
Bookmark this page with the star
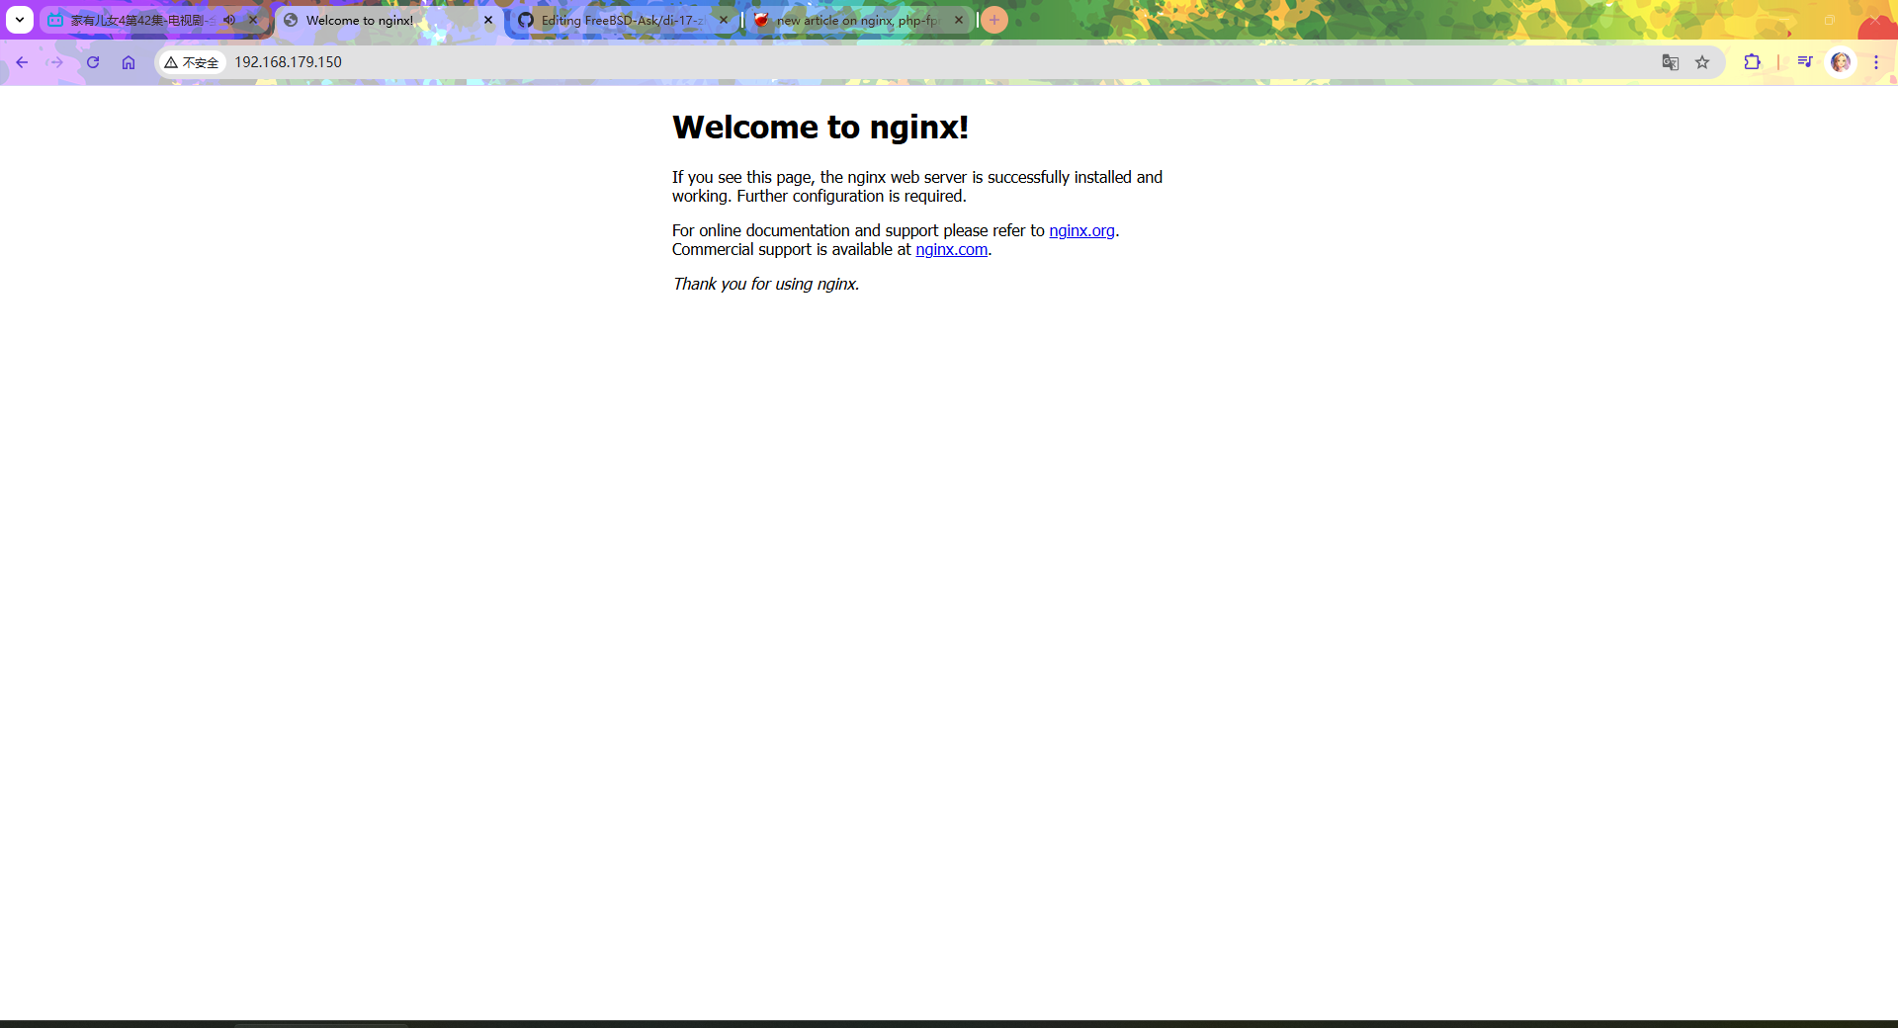tap(1702, 62)
